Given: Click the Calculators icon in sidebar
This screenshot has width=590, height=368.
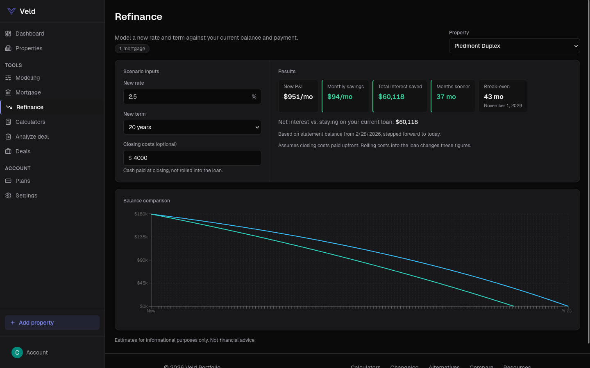Looking at the screenshot, I should 8,122.
